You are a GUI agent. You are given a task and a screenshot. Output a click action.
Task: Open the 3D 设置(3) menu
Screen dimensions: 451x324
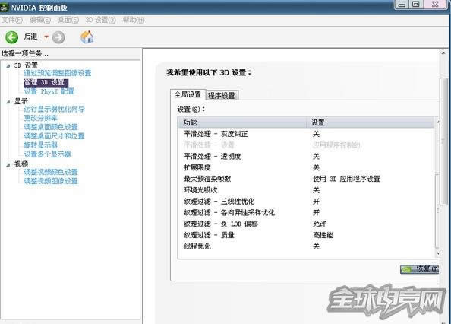(101, 20)
